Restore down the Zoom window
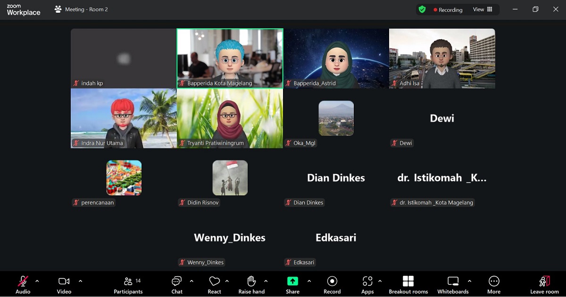566x297 pixels. click(535, 9)
